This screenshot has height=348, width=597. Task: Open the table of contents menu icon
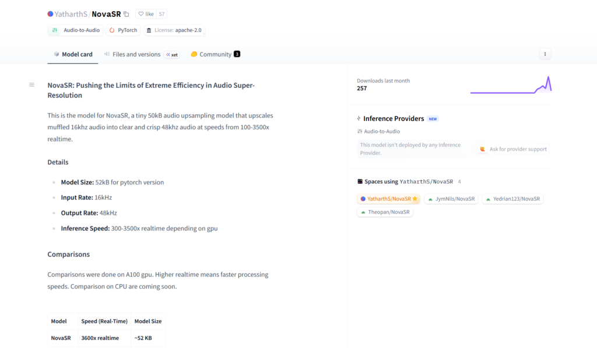32,85
